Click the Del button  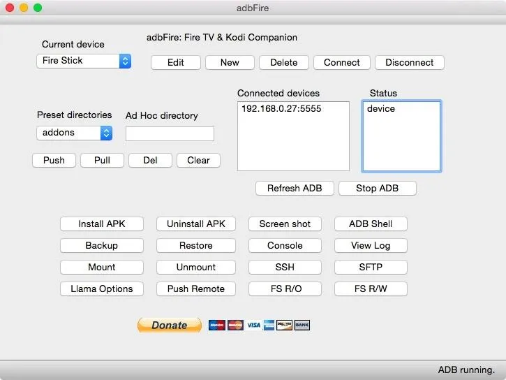point(150,160)
